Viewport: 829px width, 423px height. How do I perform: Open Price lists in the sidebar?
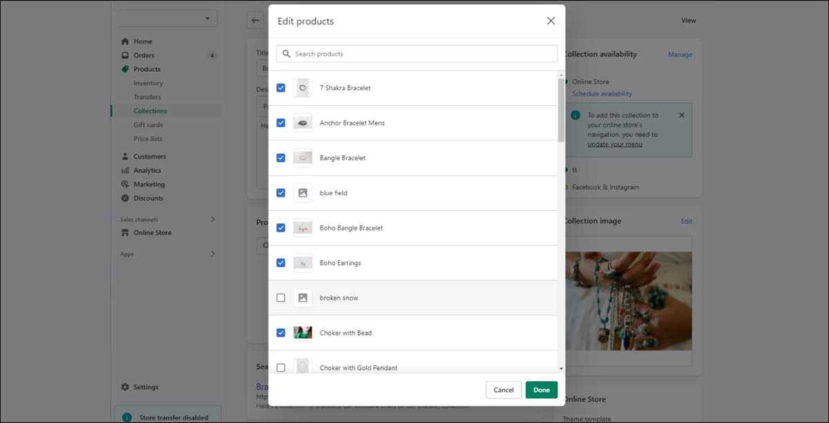pos(148,139)
